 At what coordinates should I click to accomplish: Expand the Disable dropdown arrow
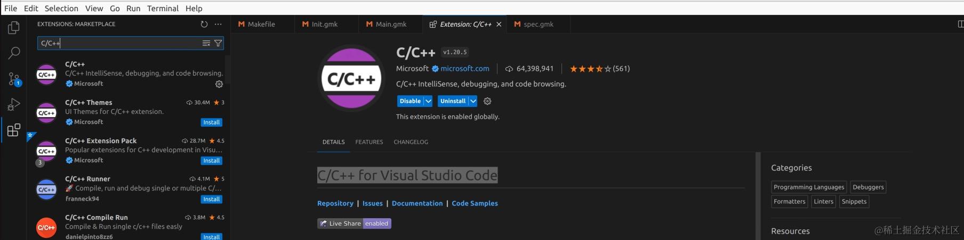[x=428, y=101]
